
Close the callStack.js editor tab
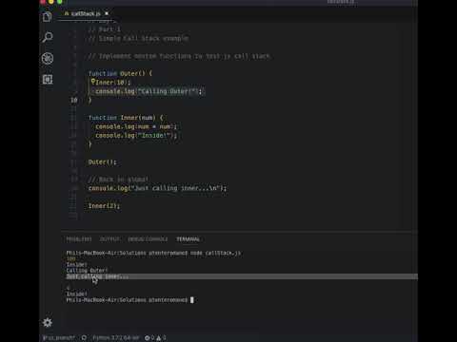tap(107, 13)
